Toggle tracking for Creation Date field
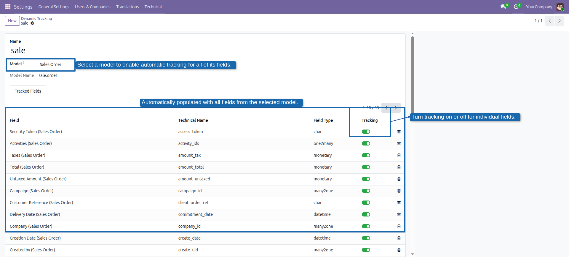569x257 pixels. (366, 238)
